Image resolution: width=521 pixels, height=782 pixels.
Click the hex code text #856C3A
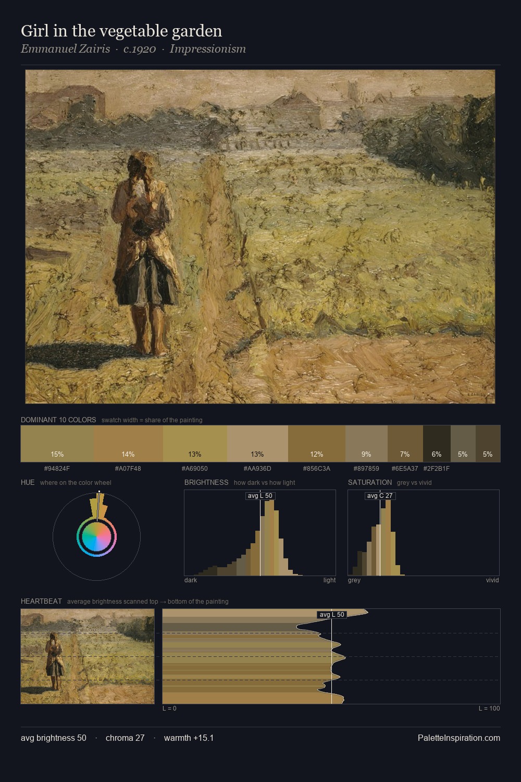pyautogui.click(x=317, y=469)
